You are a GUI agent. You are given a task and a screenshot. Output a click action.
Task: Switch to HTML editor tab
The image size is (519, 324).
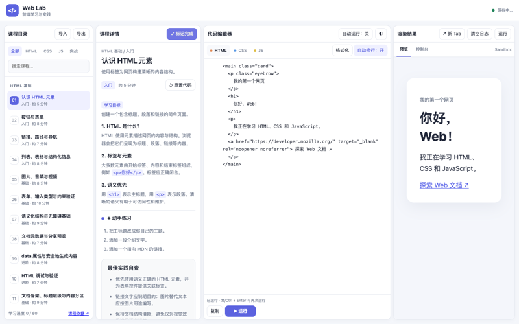218,51
